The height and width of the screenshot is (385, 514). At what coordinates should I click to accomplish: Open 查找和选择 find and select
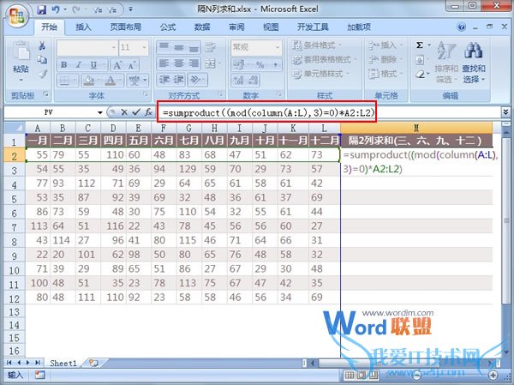[x=474, y=63]
